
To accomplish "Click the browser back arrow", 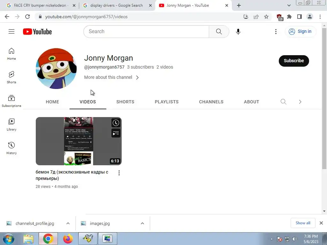I will coord(7,17).
